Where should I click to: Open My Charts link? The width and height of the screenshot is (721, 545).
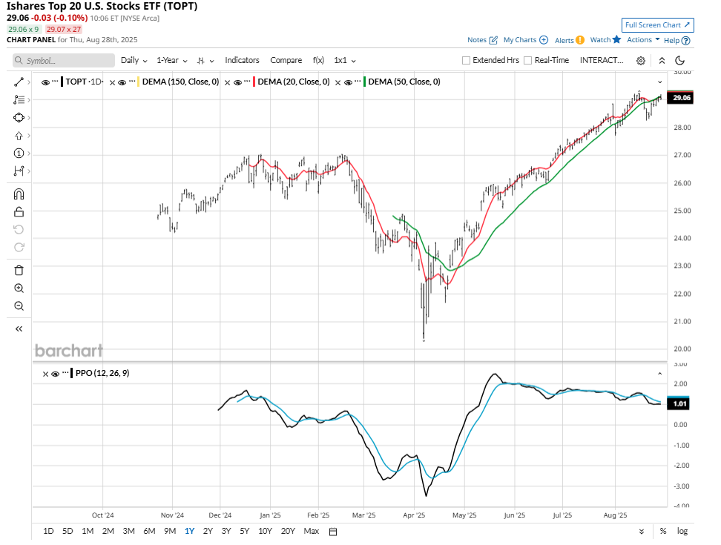point(526,40)
